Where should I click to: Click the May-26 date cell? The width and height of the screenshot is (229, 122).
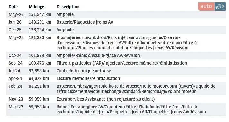point(16,14)
